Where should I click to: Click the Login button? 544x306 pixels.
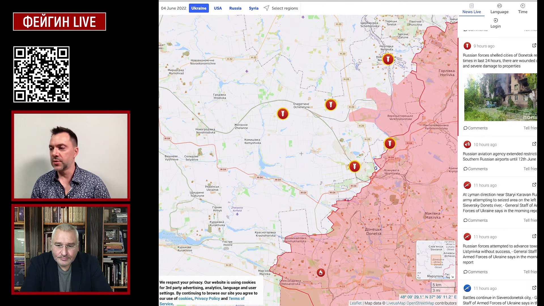[x=495, y=23]
